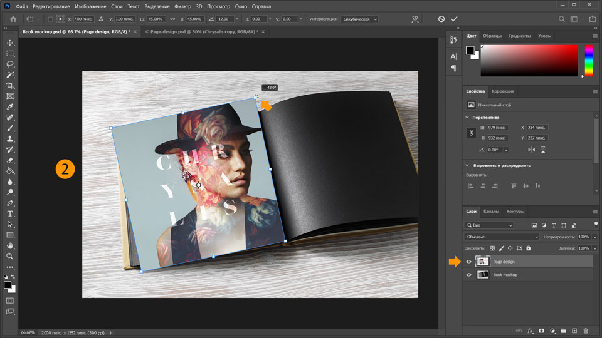Open the rotation angle dropdown in Properties

506,150
